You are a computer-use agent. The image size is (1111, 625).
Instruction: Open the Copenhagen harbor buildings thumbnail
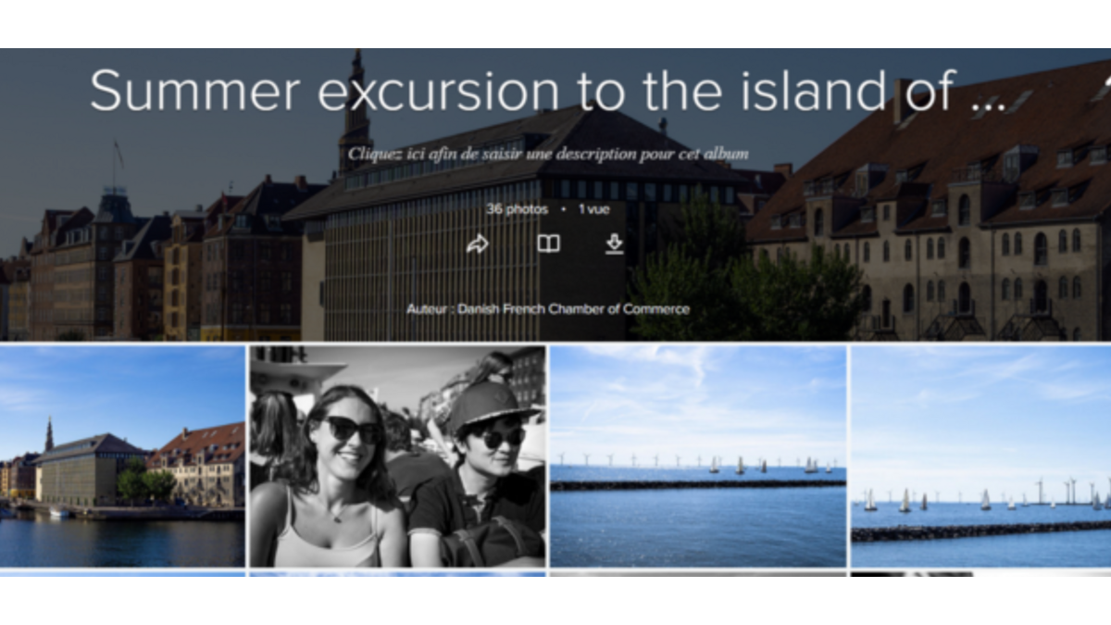point(122,456)
